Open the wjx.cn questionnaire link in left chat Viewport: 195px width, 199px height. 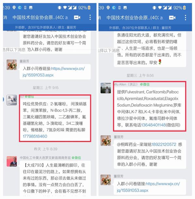pos(53,72)
